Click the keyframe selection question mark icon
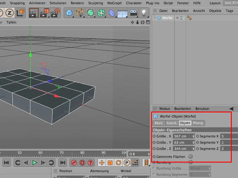 point(90,163)
